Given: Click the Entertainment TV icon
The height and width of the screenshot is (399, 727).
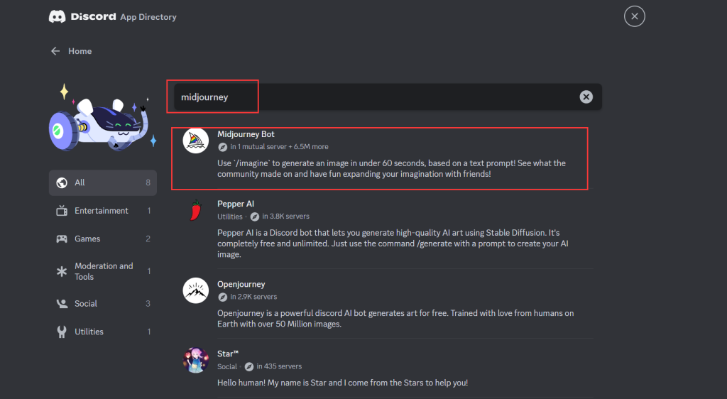Looking at the screenshot, I should click(62, 211).
